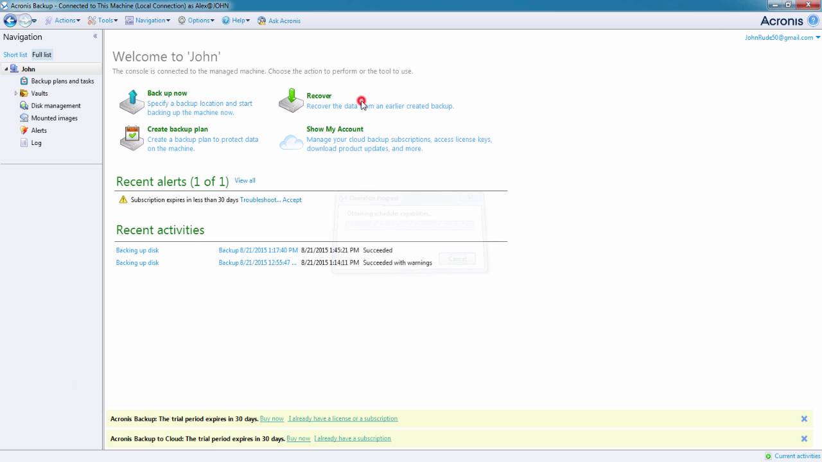Open Disk management
Screen dimensions: 822x462
click(x=56, y=106)
